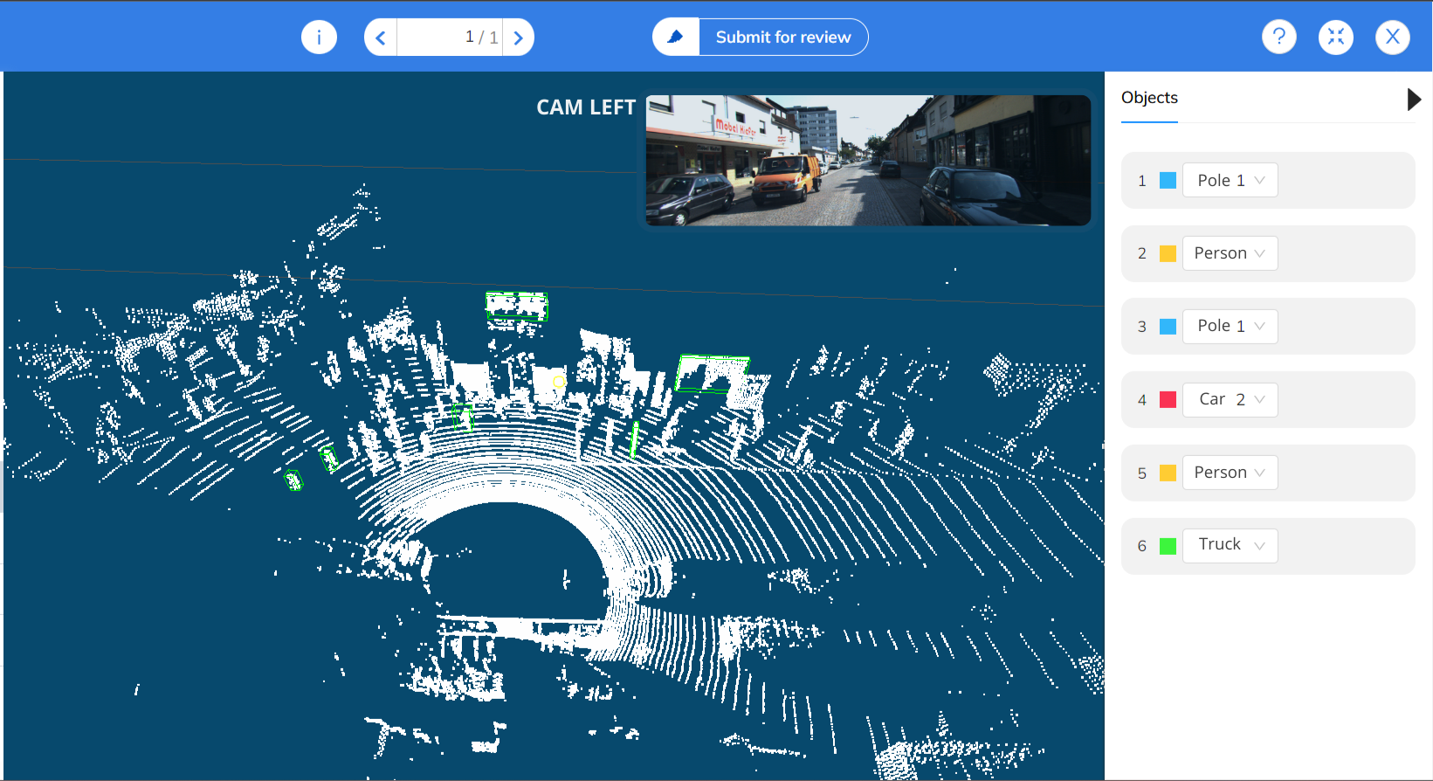Open the Person dropdown in row 5
1433x781 pixels.
click(1230, 473)
